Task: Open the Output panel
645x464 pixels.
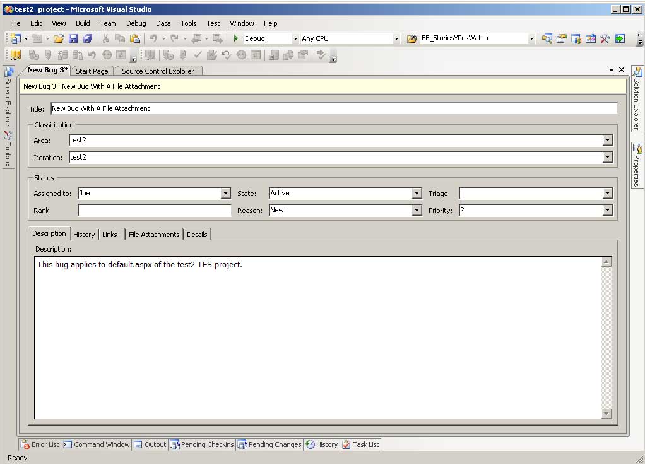Action: 150,444
